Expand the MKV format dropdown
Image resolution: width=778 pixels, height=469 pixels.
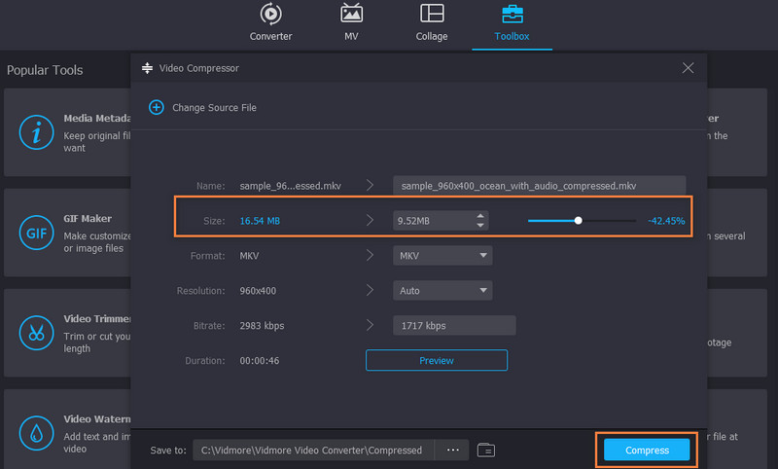coord(442,256)
